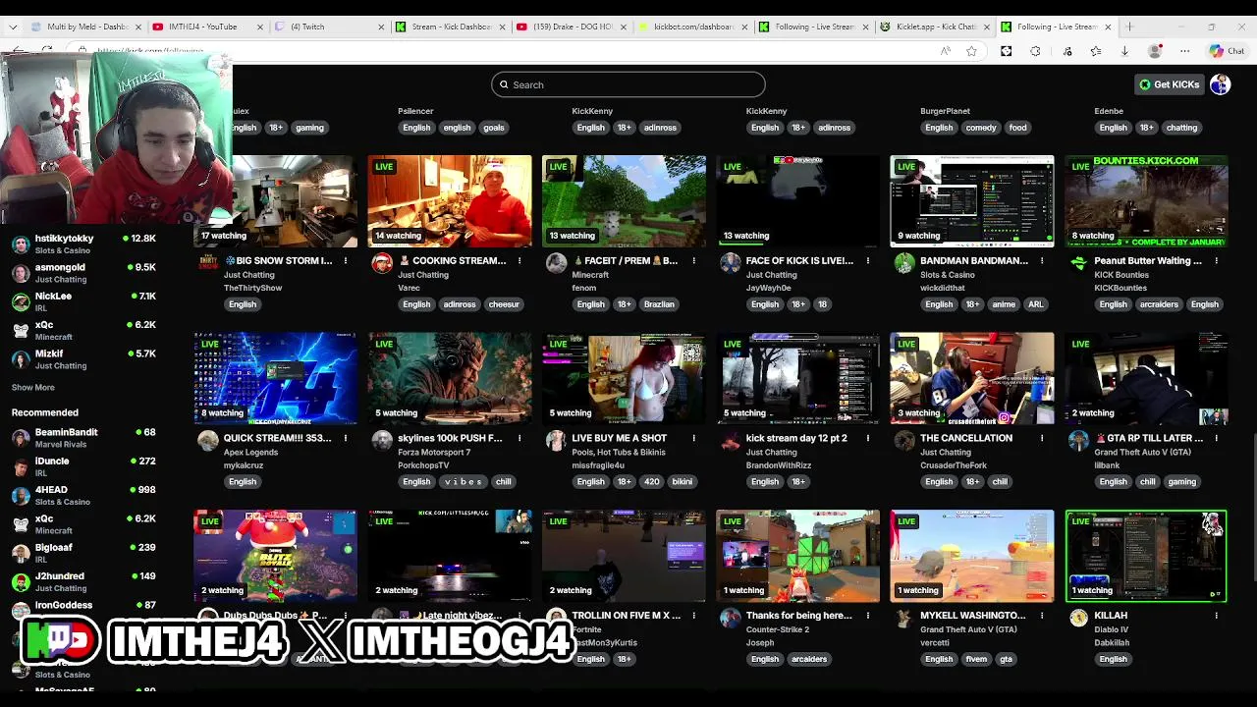The height and width of the screenshot is (707, 1257).
Task: Click the anime tag under wickdidthat
Action: coord(1004,304)
